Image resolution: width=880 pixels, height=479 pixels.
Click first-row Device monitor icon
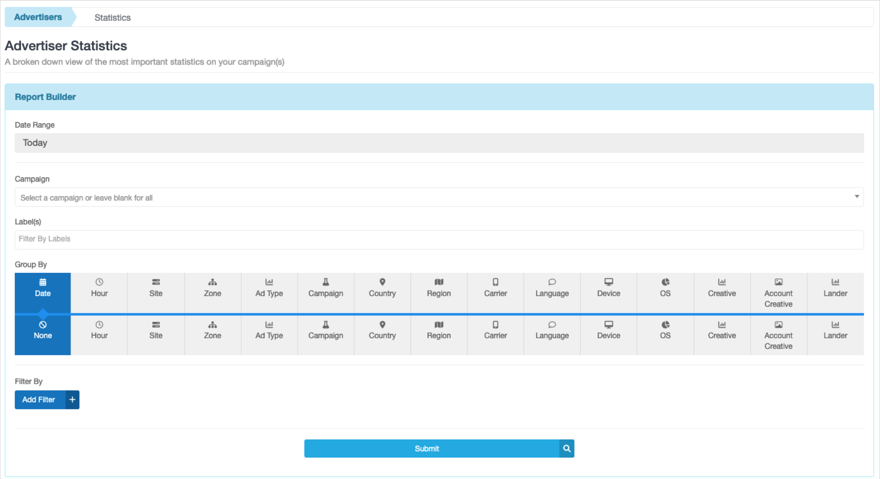pyautogui.click(x=608, y=282)
